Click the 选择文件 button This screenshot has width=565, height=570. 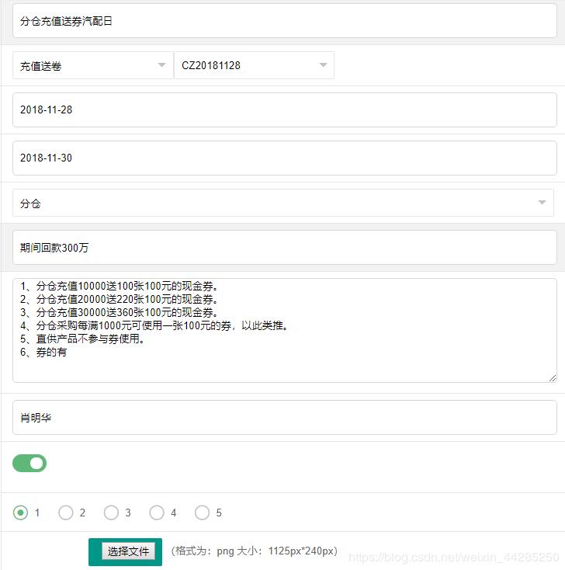[128, 551]
